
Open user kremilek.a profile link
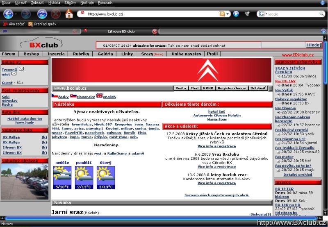tap(82, 125)
